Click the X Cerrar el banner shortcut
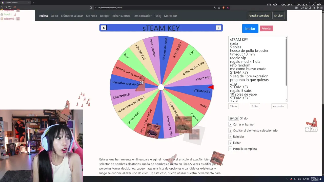This screenshot has width=324, height=182. [230, 124]
